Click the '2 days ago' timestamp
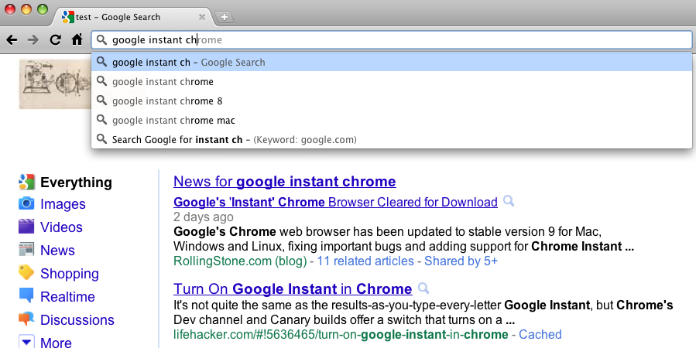Image resolution: width=696 pixels, height=348 pixels. 204,217
